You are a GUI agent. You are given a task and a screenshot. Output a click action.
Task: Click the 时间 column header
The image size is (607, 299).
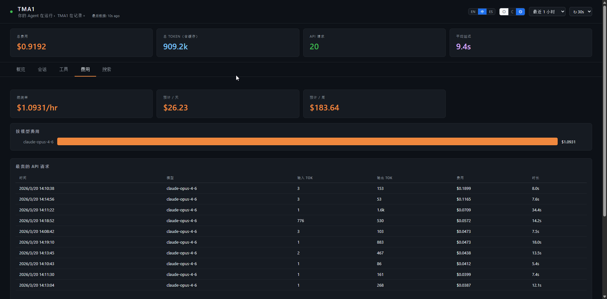point(23,178)
